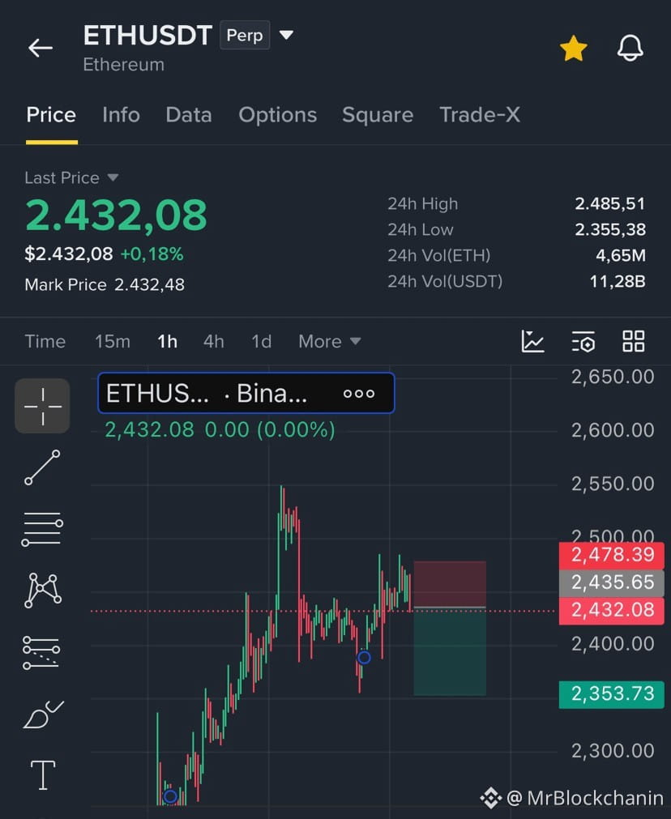Click the 2,300.00 axis label
671x819 pixels.
click(x=613, y=751)
